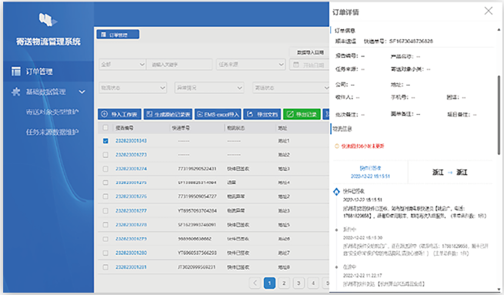Check the checkbox for row 232823001273
The width and height of the screenshot is (504, 295).
click(105, 155)
